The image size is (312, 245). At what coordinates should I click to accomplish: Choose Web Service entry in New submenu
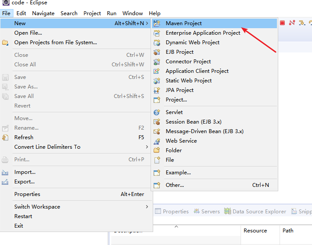tap(215, 141)
